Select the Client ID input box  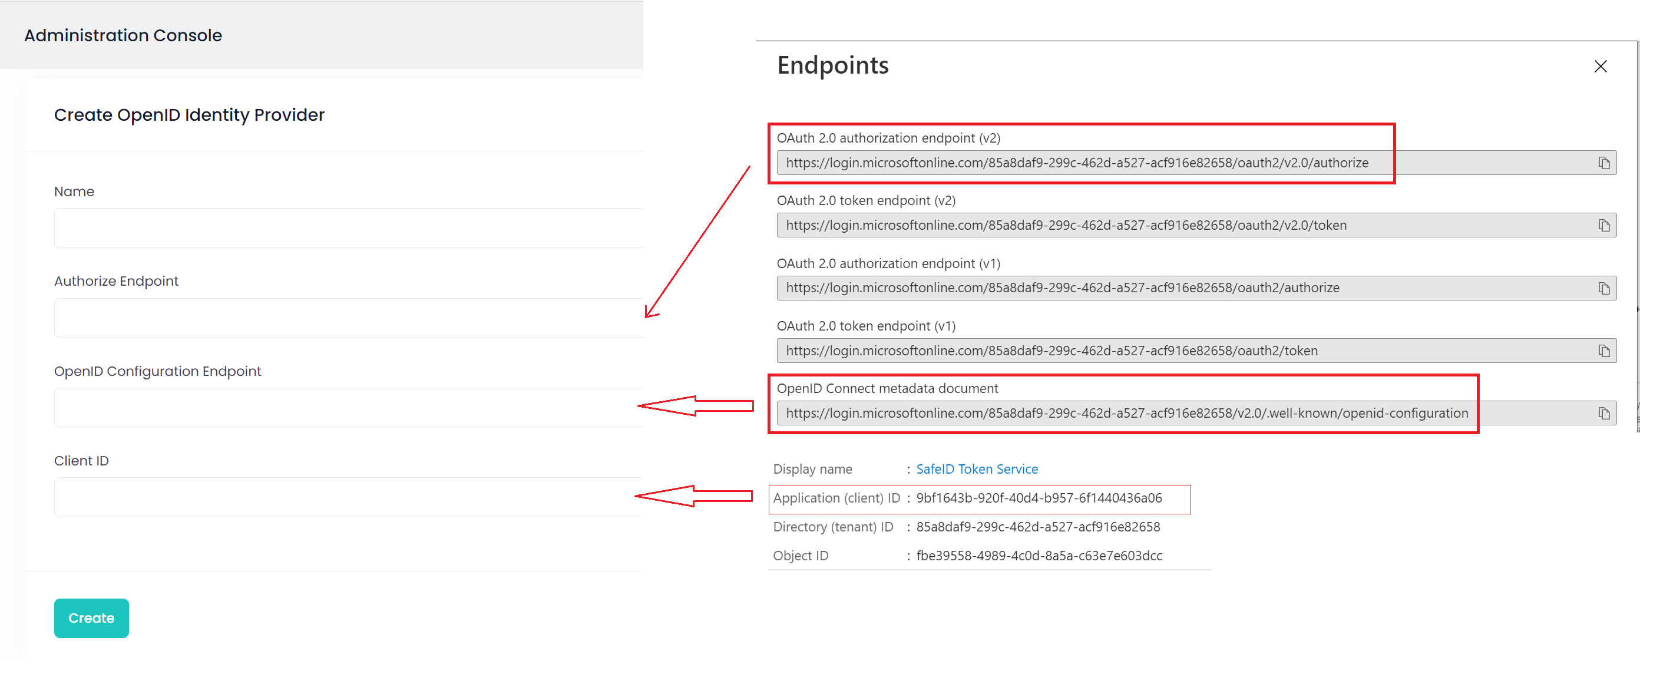(348, 497)
